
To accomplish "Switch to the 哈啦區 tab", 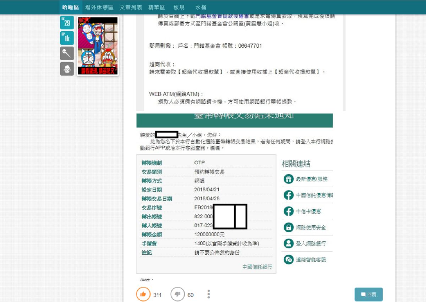I will click(70, 7).
